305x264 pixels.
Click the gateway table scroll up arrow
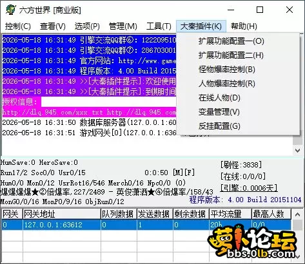(298, 214)
